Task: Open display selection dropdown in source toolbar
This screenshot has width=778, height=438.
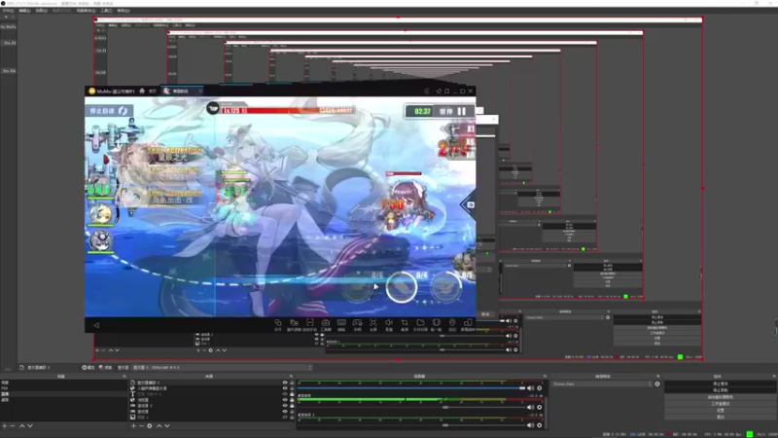Action: [x=223, y=368]
